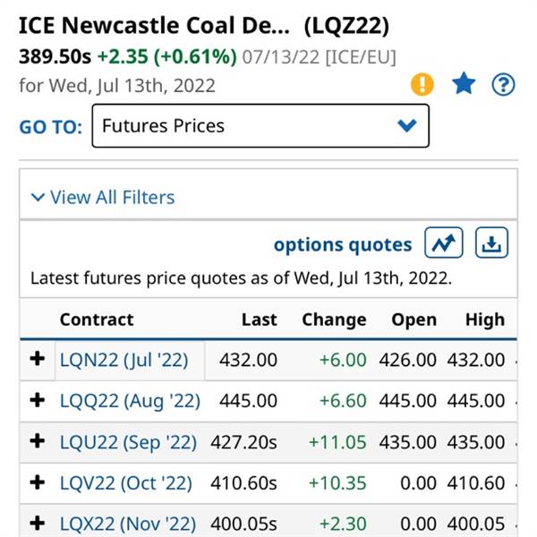Expand View All Filters
Viewport: 537px width, 537px height.
coord(103,197)
